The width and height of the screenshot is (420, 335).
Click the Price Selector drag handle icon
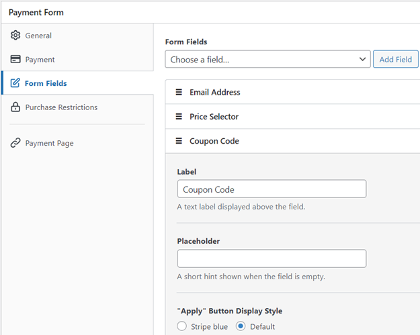[179, 117]
